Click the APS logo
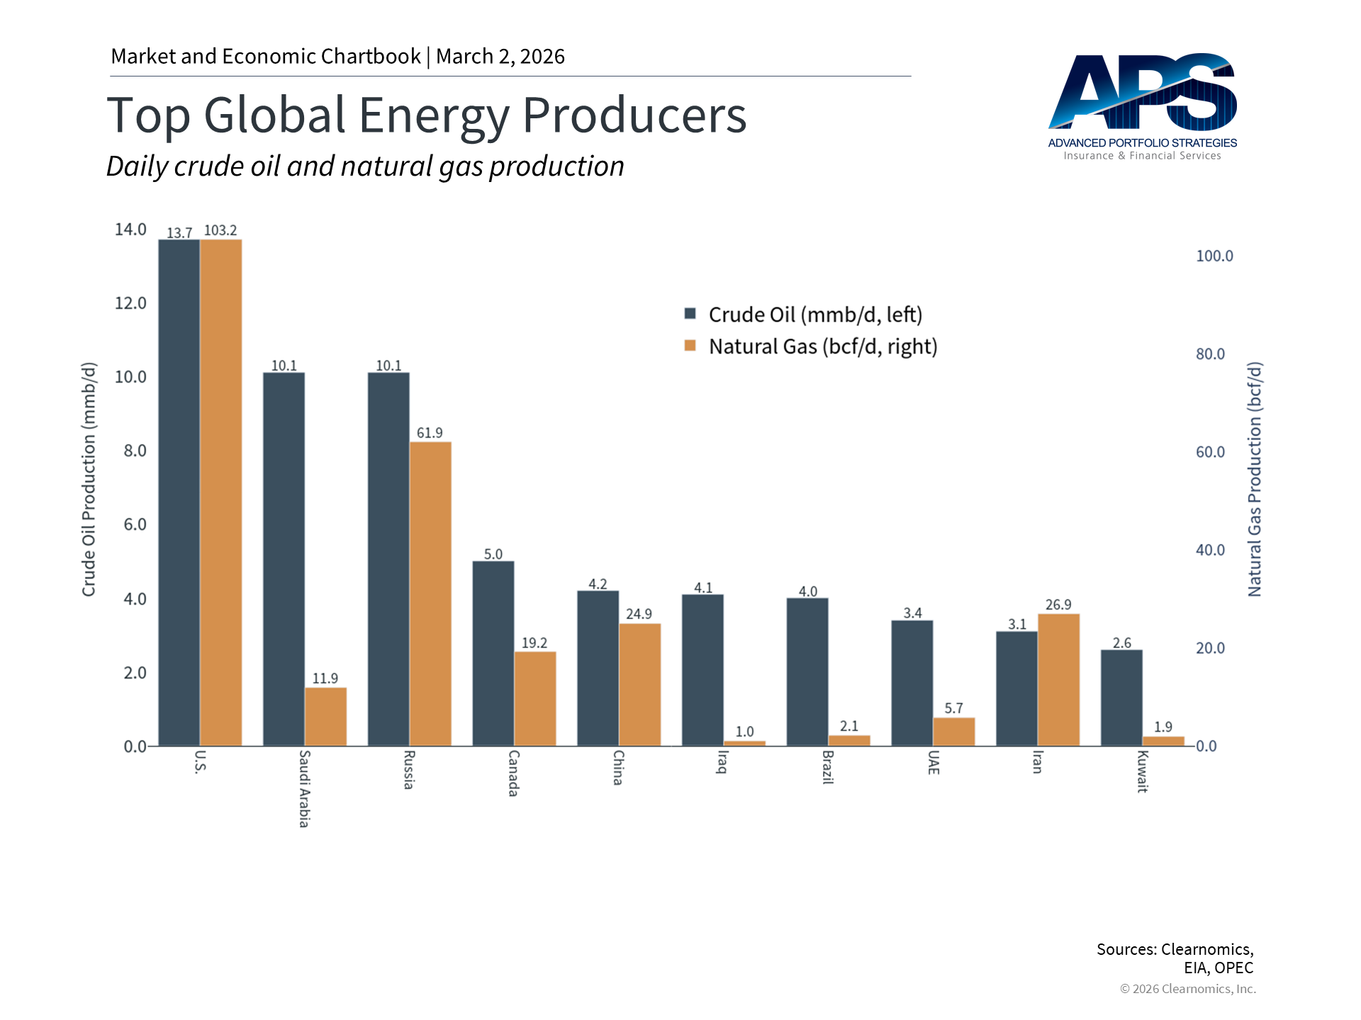1361x1020 pixels. click(1142, 106)
